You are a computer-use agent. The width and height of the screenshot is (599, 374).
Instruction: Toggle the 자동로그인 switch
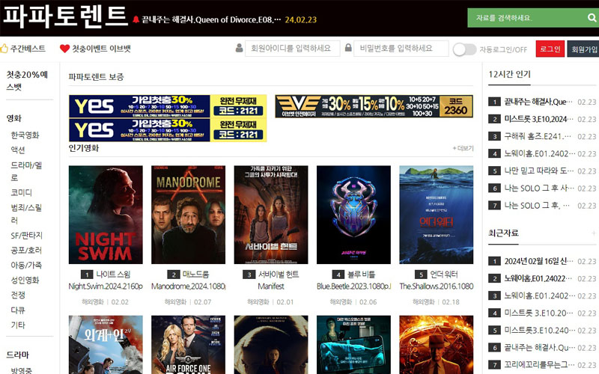(464, 49)
